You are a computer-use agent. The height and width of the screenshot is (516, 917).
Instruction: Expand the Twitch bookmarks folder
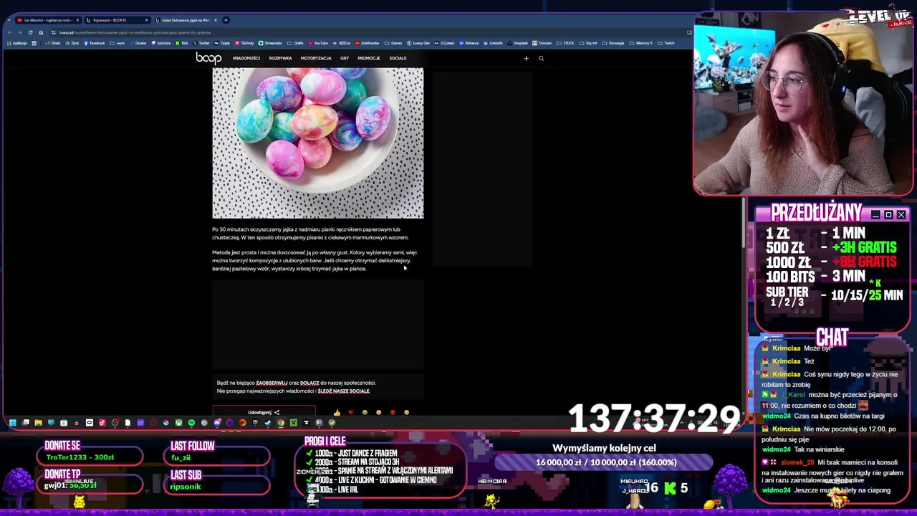click(x=666, y=43)
